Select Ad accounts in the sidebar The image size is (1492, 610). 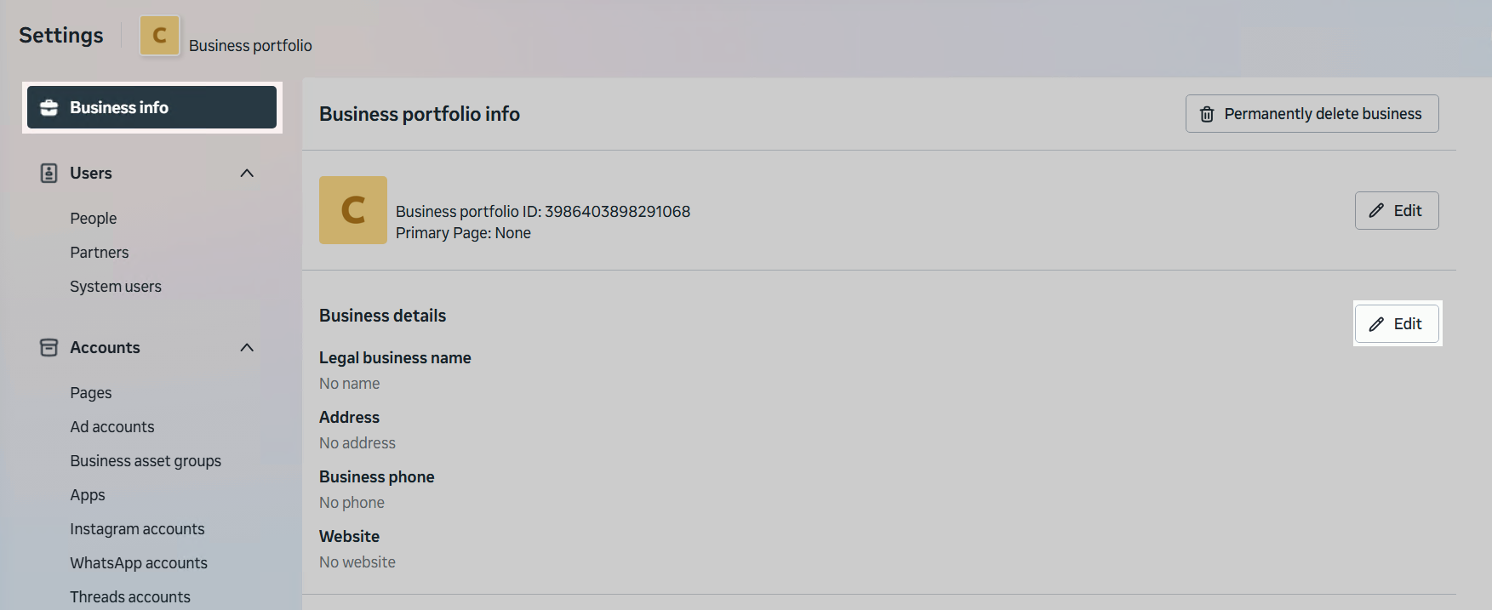[112, 427]
